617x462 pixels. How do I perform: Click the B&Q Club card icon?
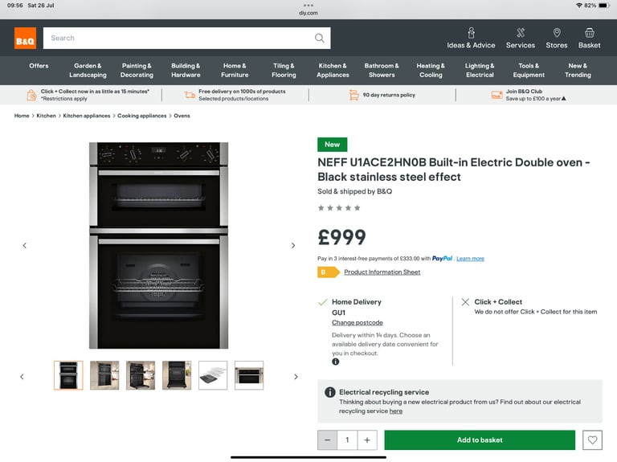[x=496, y=95]
